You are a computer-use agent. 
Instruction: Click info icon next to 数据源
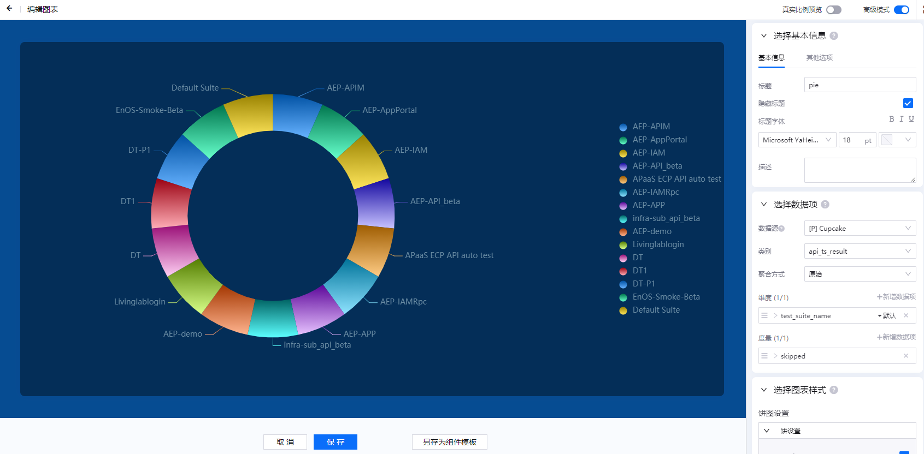[781, 229]
